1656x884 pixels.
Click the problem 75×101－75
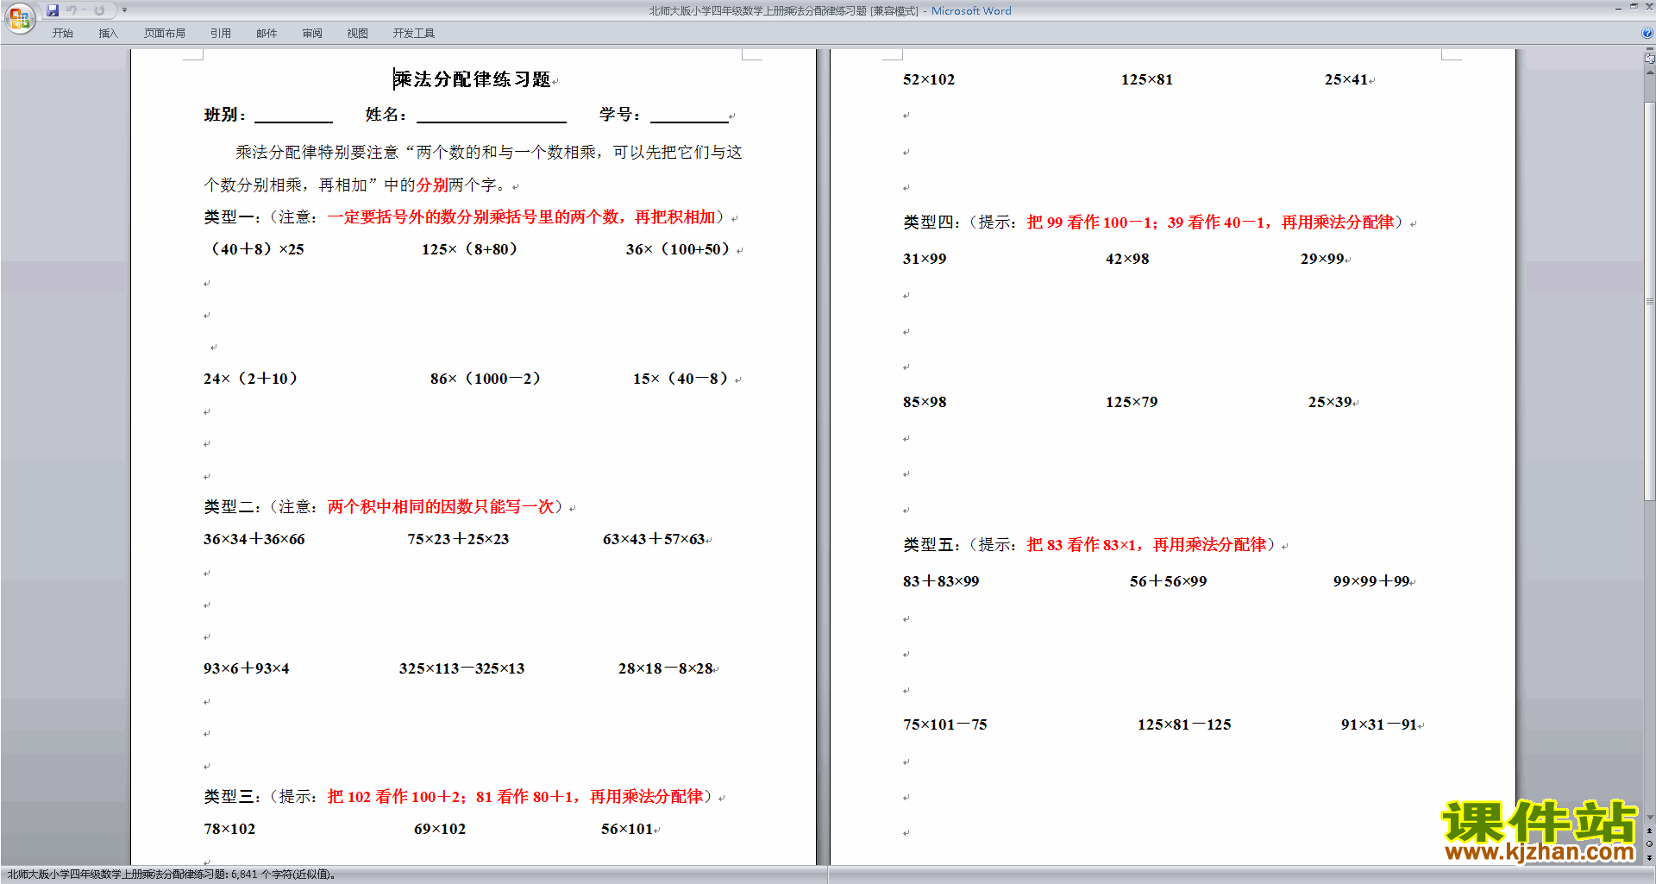945,724
